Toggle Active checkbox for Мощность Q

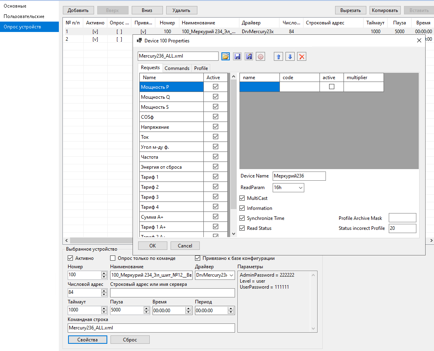[x=216, y=97]
